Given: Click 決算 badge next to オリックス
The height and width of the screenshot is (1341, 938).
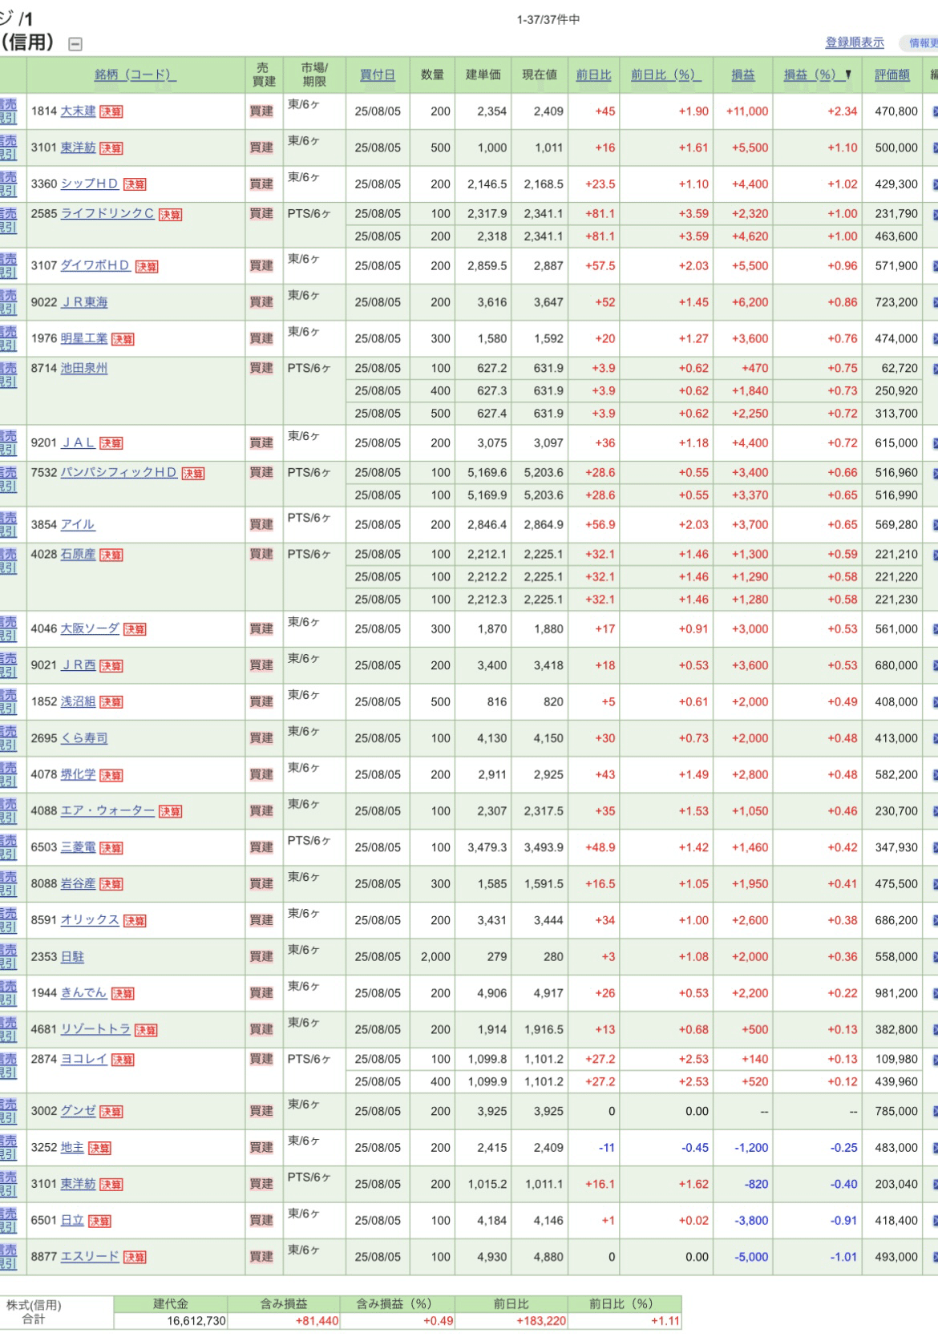Looking at the screenshot, I should pyautogui.click(x=135, y=921).
